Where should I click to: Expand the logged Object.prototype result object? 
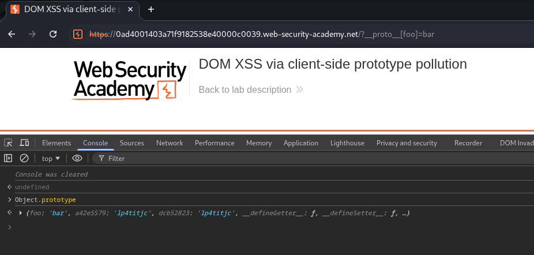(x=21, y=213)
